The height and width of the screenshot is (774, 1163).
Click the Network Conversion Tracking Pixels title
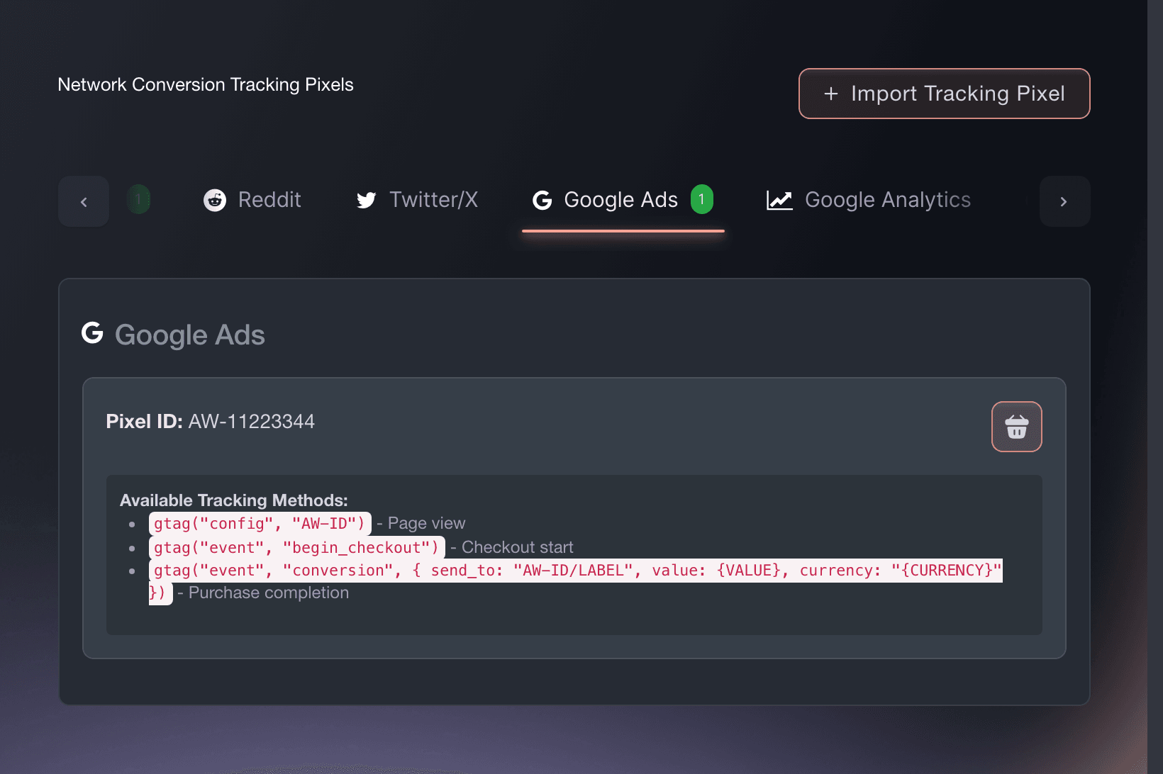(206, 84)
